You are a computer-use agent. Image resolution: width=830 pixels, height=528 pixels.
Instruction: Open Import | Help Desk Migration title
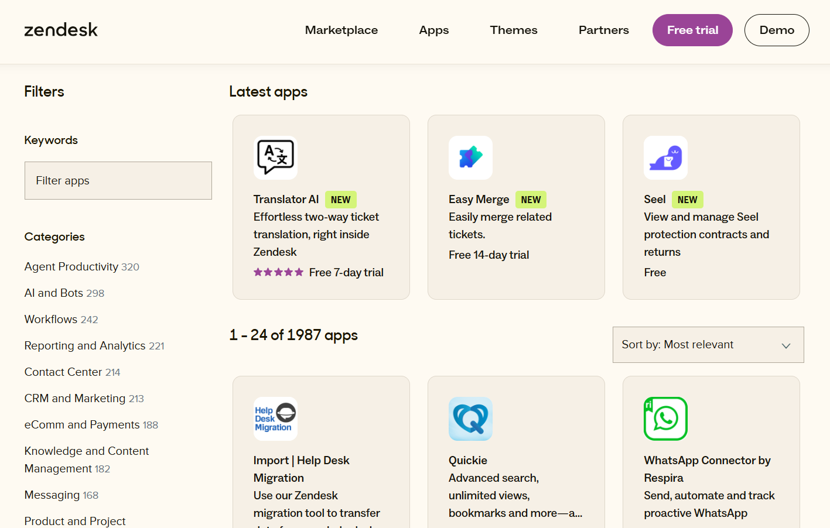tap(302, 469)
